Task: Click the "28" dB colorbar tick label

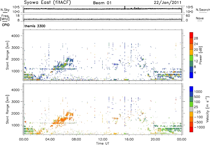Action: pyautogui.click(x=196, y=38)
